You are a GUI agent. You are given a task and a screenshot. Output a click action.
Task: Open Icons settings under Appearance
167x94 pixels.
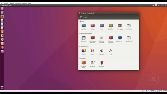pyautogui.click(x=93, y=52)
